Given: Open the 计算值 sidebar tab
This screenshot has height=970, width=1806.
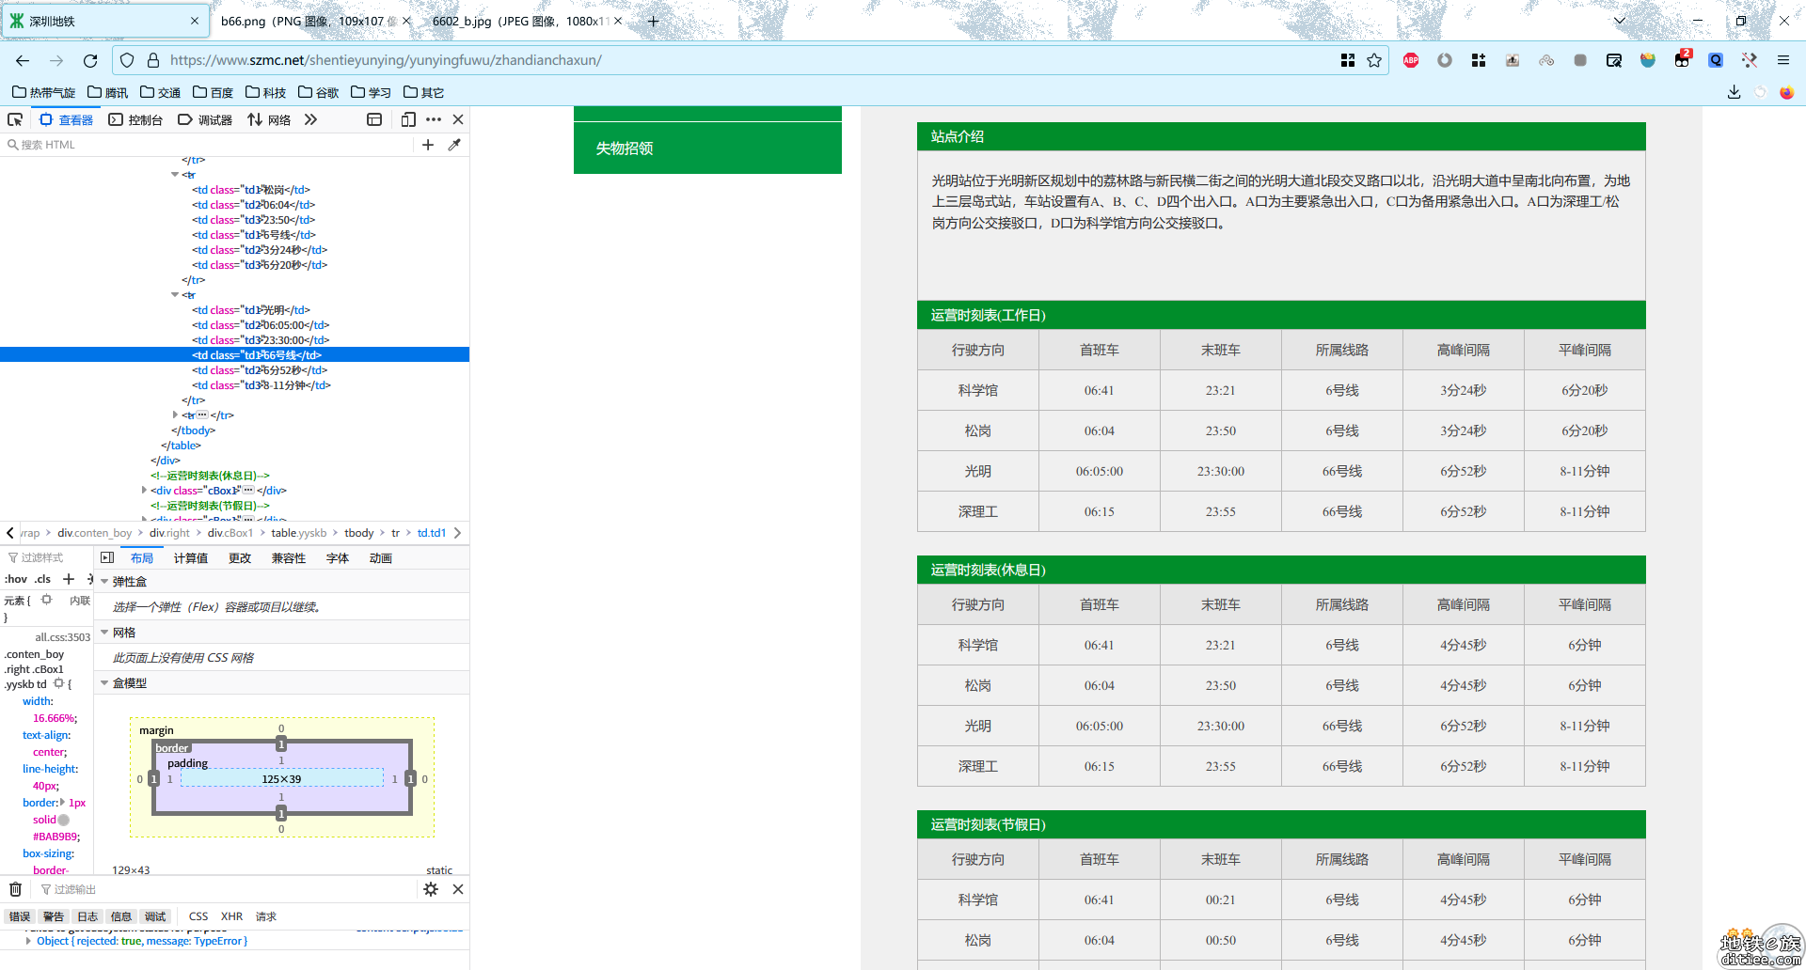Looking at the screenshot, I should 190,558.
